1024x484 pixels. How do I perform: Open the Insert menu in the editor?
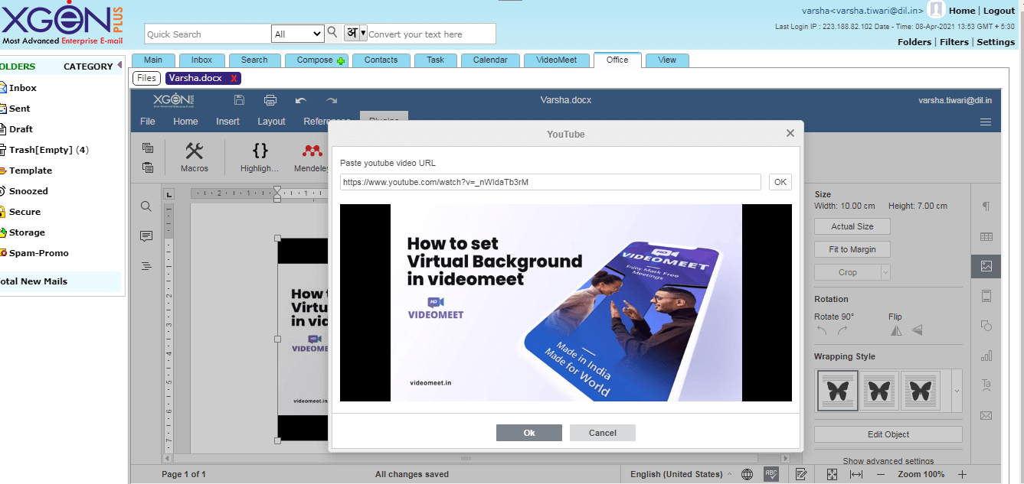pyautogui.click(x=227, y=121)
